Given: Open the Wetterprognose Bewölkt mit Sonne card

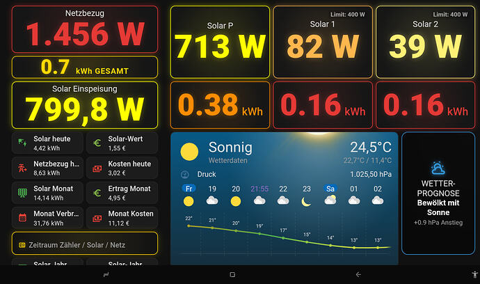Looking at the screenshot, I should tap(438, 194).
